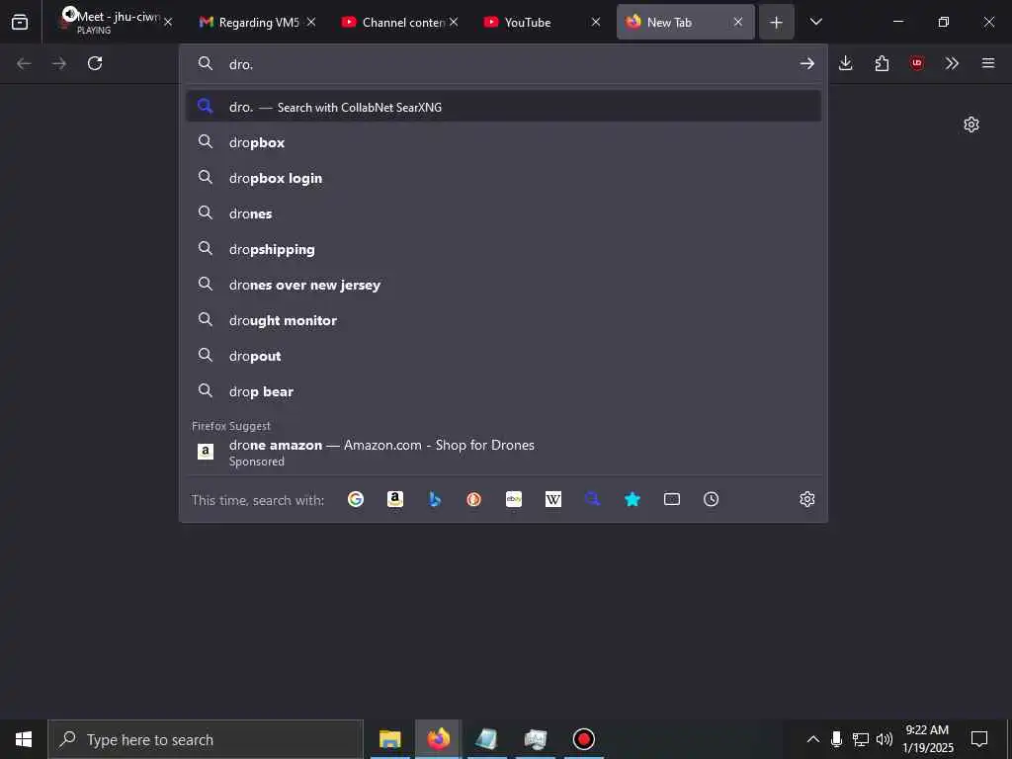Choose the drought monitor suggestion
1012x759 pixels.
[503, 319]
